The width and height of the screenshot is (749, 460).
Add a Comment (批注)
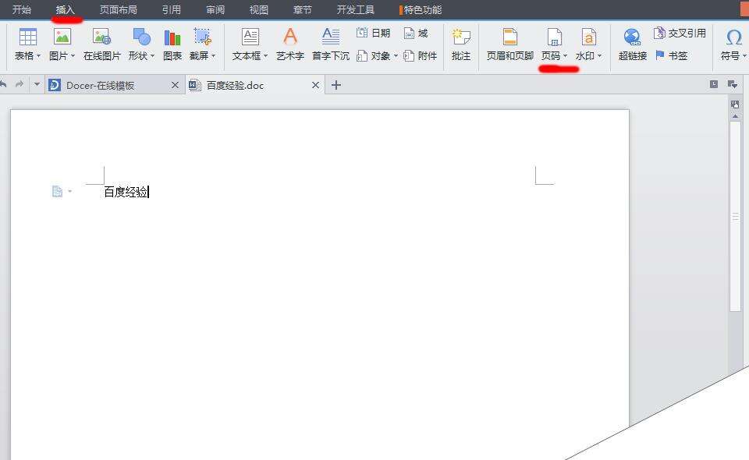point(461,44)
